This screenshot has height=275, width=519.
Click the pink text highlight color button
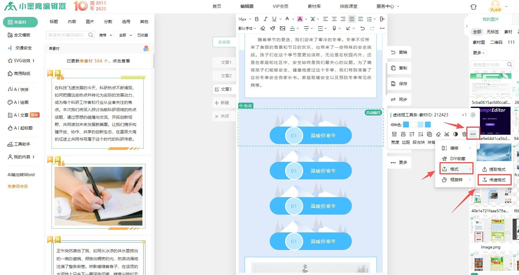(x=300, y=19)
